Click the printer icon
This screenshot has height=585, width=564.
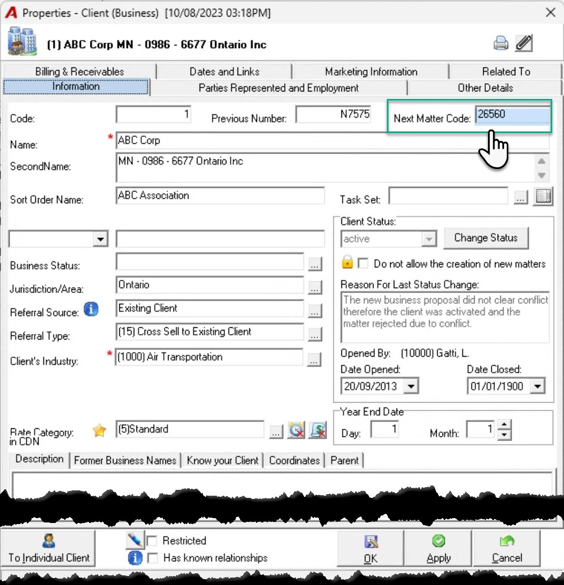tap(500, 43)
